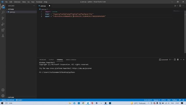Click pass.py in the breadcrumb
The image size is (186, 105).
pos(44,9)
